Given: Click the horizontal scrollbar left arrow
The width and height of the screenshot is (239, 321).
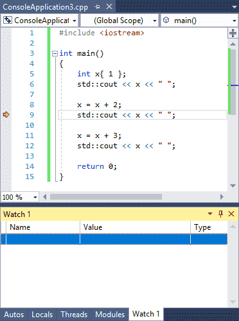Looking at the screenshot, I should (x=44, y=196).
